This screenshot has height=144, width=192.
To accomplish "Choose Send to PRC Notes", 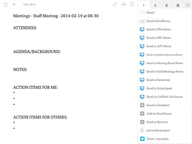I will pos(159,38).
